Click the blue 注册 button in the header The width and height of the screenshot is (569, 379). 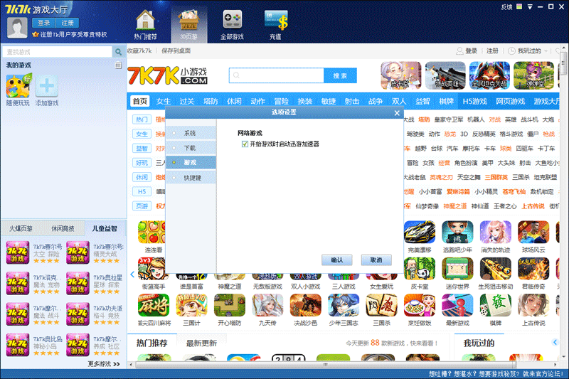tap(68, 23)
